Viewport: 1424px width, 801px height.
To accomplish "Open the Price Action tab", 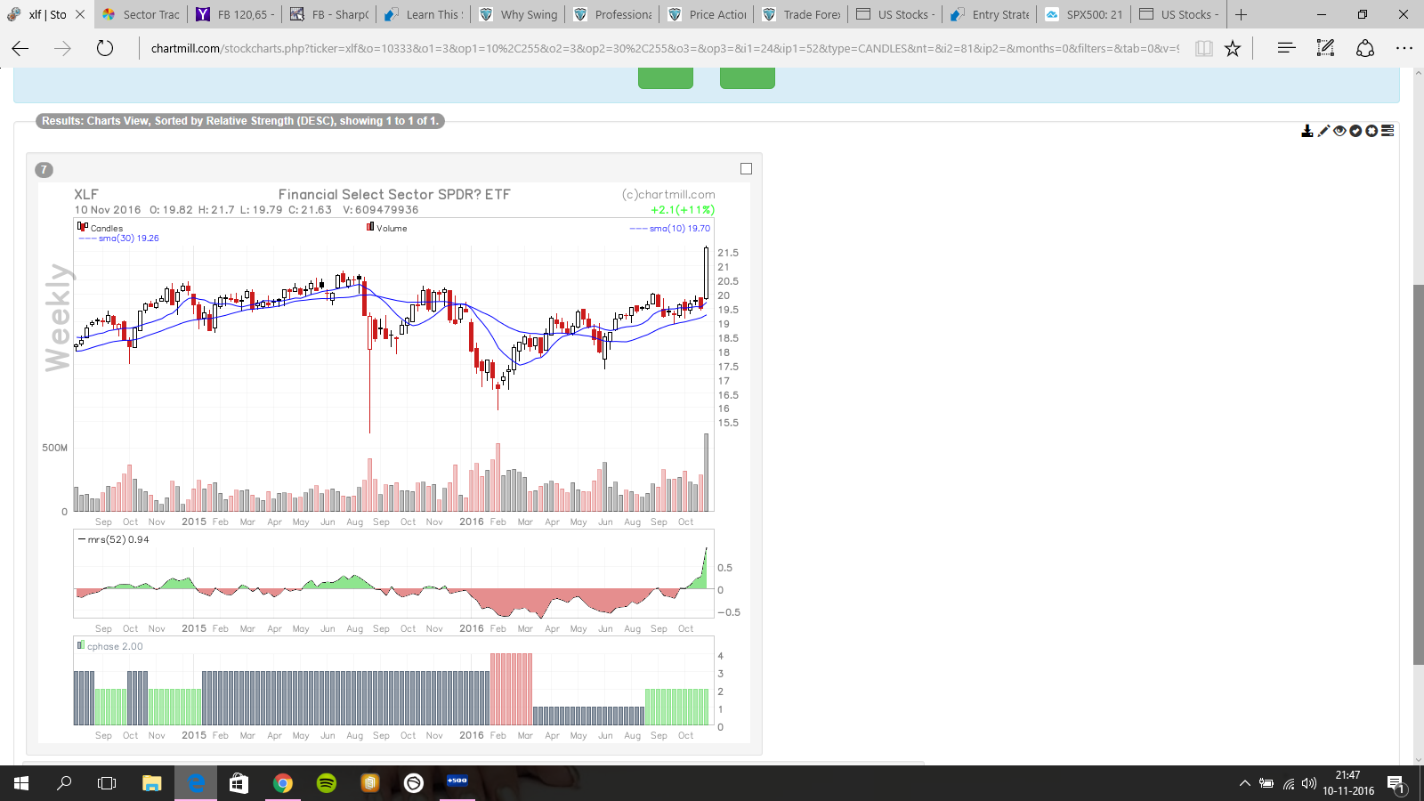I will 707,14.
